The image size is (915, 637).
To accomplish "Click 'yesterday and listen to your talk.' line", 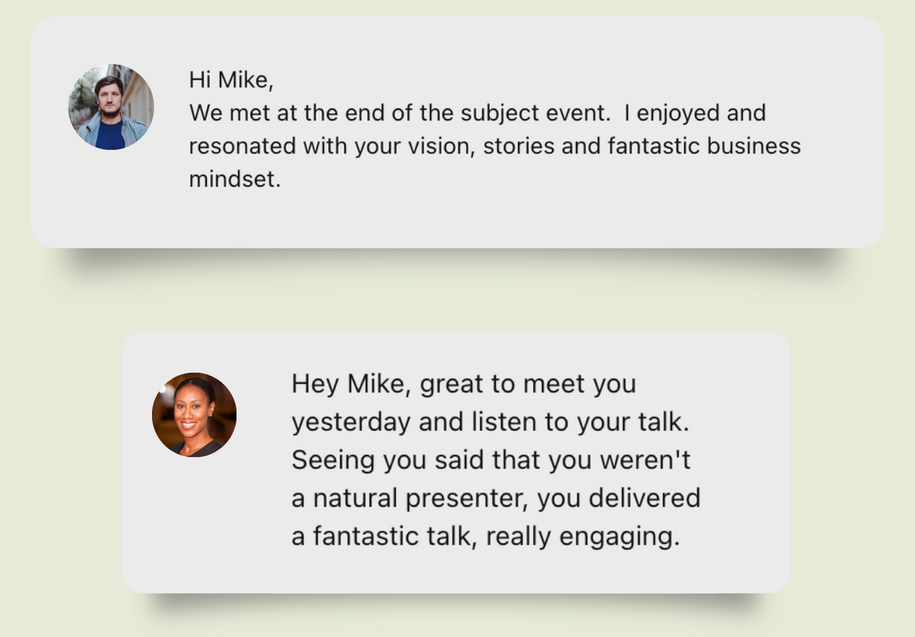I will point(490,422).
